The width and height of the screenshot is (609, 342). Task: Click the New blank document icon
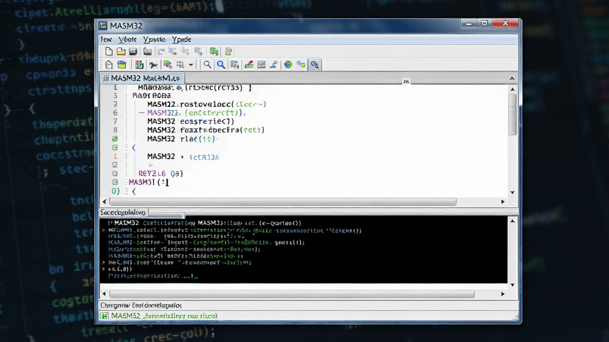point(109,52)
